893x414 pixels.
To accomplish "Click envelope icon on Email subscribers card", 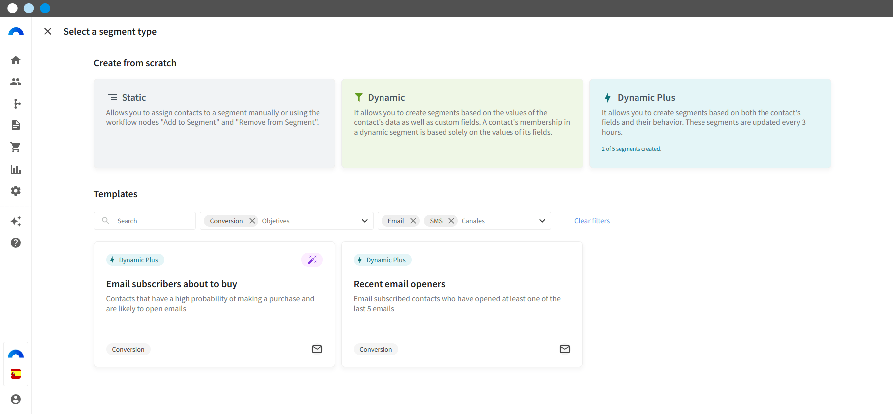I will point(317,349).
